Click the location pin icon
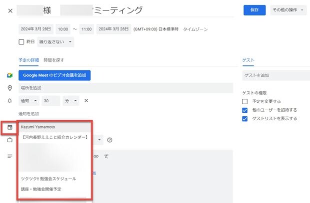 coord(9,88)
